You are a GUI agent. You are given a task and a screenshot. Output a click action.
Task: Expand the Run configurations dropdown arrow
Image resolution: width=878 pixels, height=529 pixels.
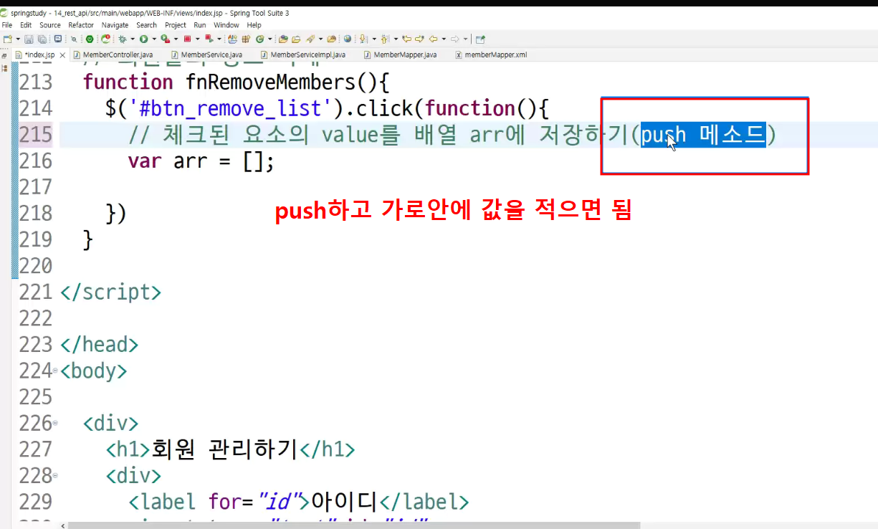click(154, 39)
